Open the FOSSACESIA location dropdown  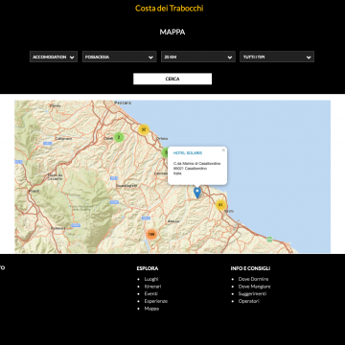click(x=119, y=57)
